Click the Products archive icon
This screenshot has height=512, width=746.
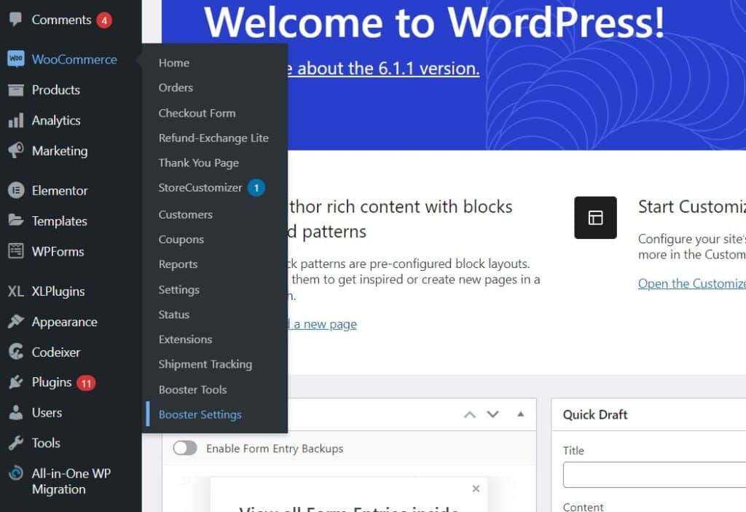pos(16,90)
